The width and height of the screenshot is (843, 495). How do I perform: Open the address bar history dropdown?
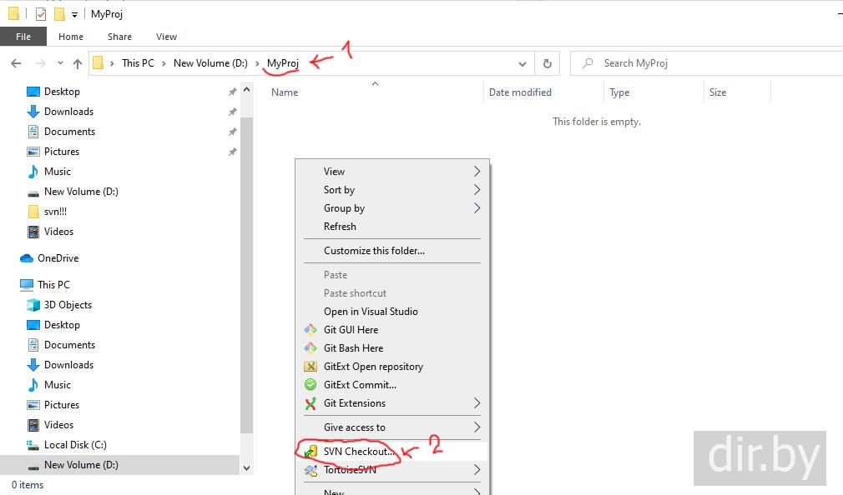(522, 63)
